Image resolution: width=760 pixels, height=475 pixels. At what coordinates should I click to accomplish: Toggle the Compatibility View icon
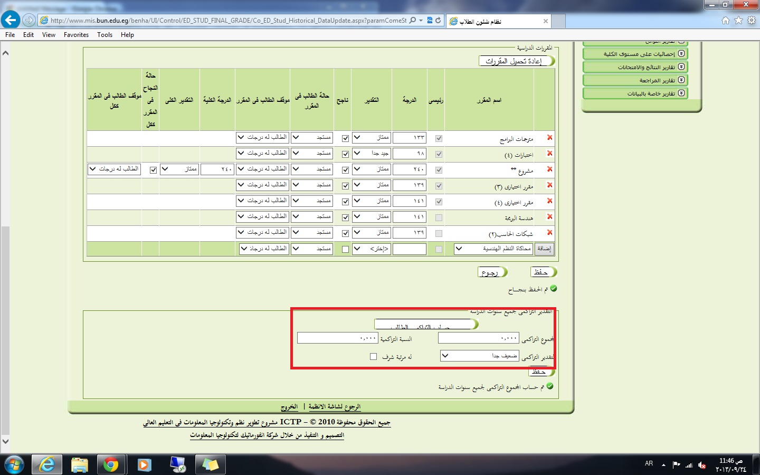pos(430,20)
